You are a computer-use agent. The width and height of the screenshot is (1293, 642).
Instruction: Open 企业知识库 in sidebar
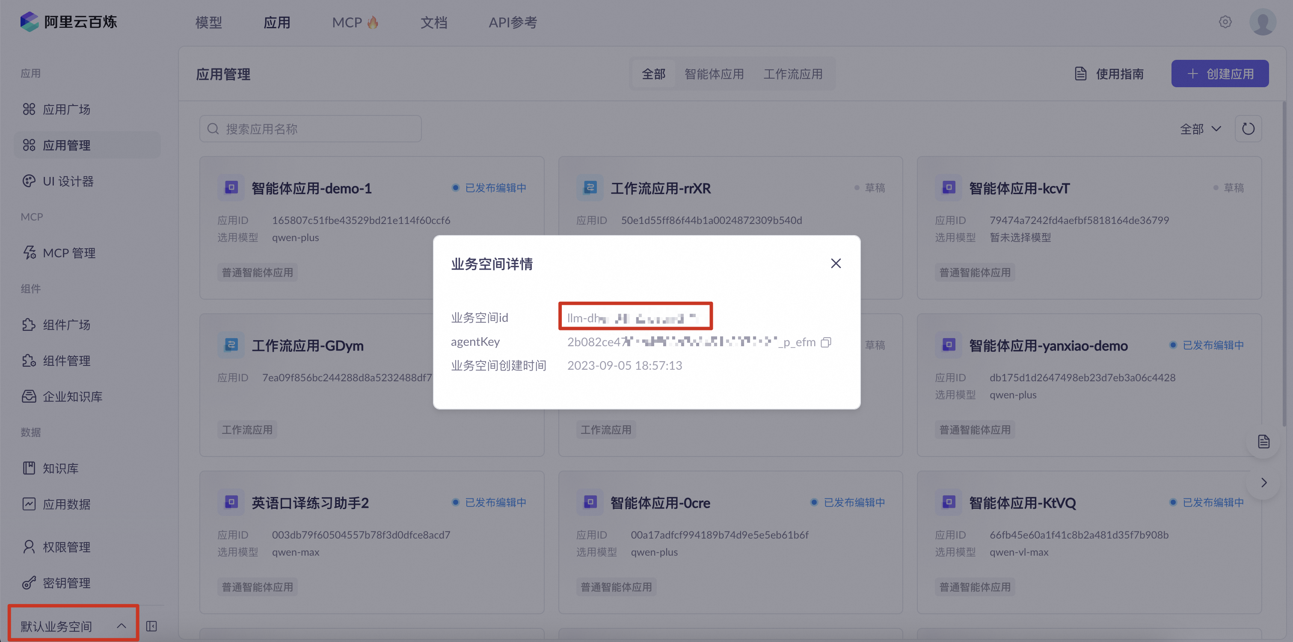pos(87,396)
